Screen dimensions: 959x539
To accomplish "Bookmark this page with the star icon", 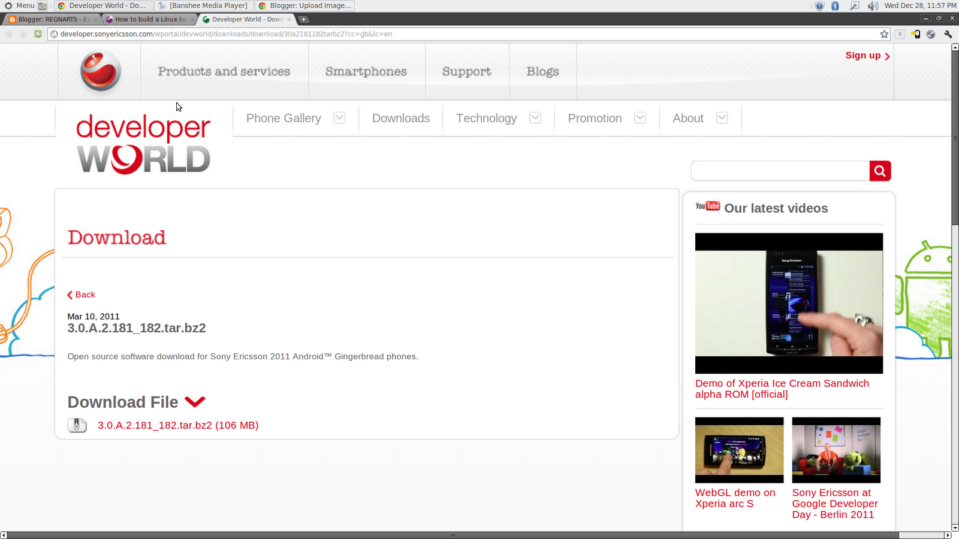I will pyautogui.click(x=884, y=34).
